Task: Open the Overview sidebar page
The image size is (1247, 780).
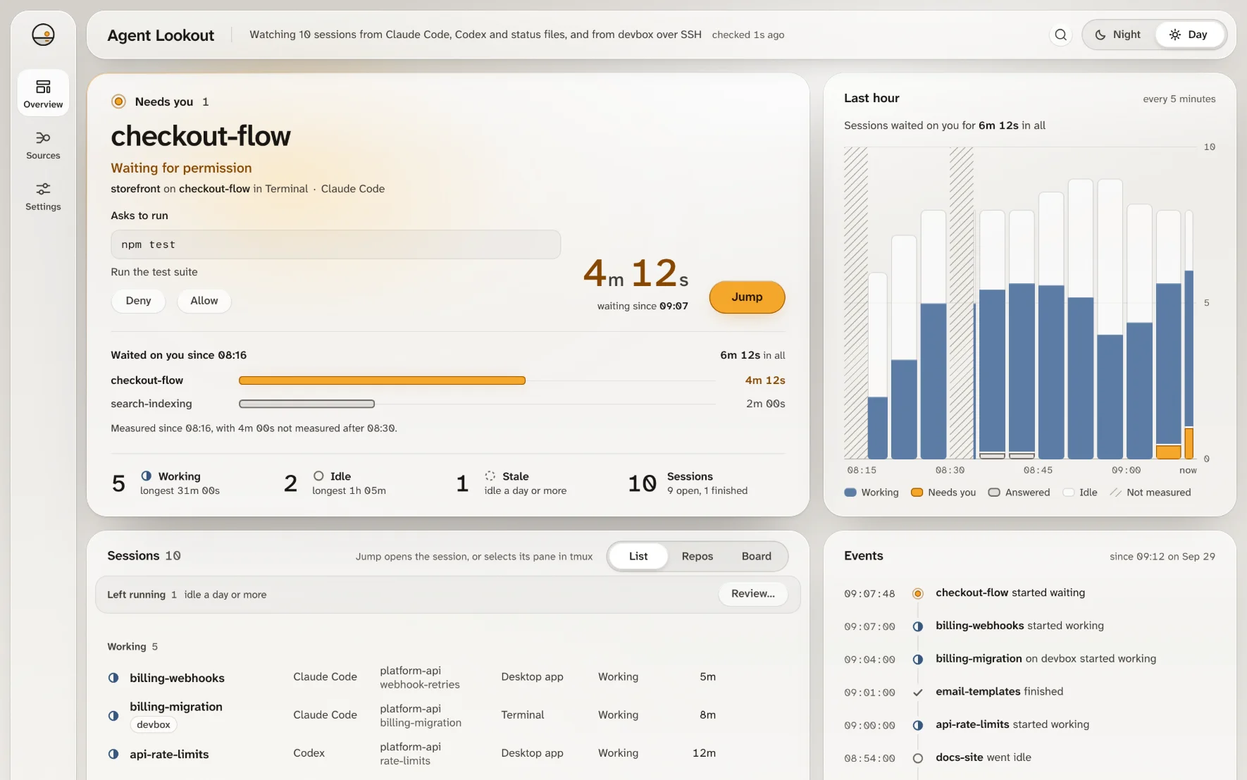Action: (43, 93)
